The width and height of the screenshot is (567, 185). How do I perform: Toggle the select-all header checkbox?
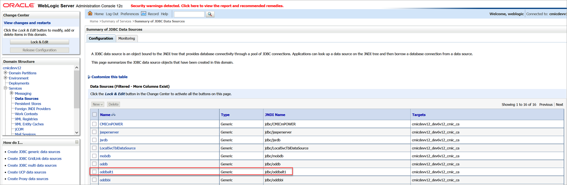point(94,114)
